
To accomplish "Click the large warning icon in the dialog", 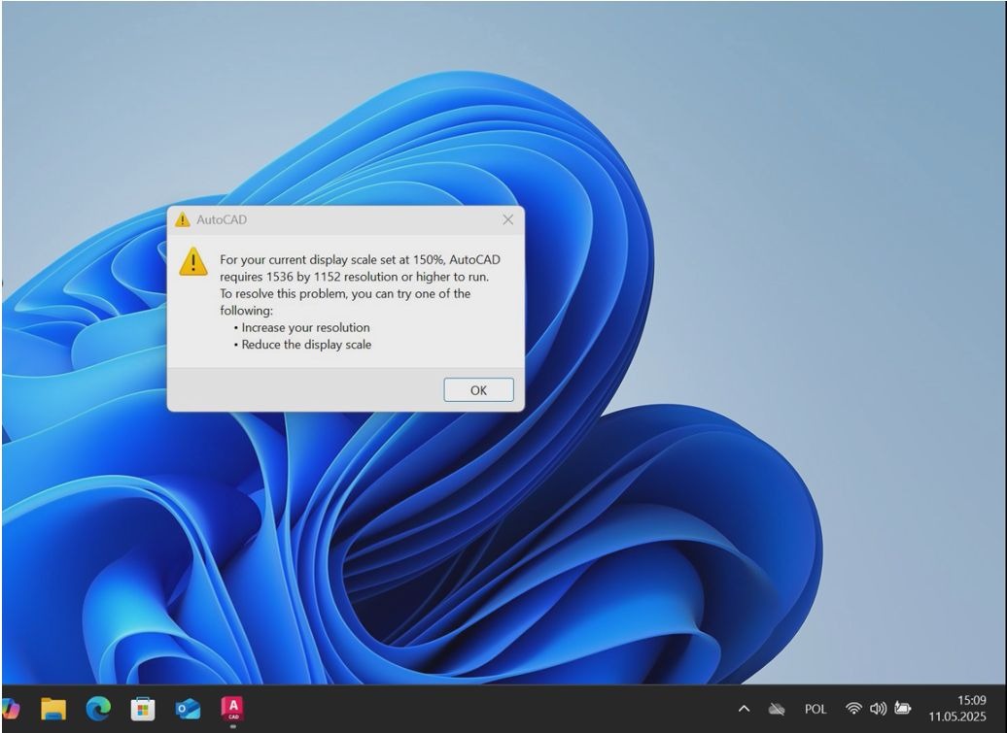I will tap(192, 262).
